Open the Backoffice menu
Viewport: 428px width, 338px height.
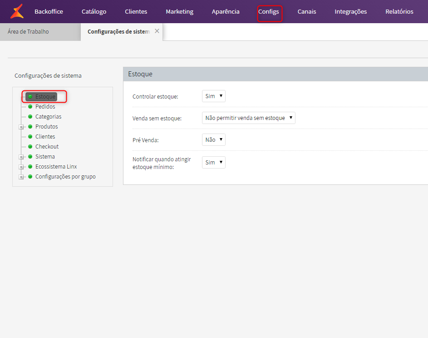(49, 11)
